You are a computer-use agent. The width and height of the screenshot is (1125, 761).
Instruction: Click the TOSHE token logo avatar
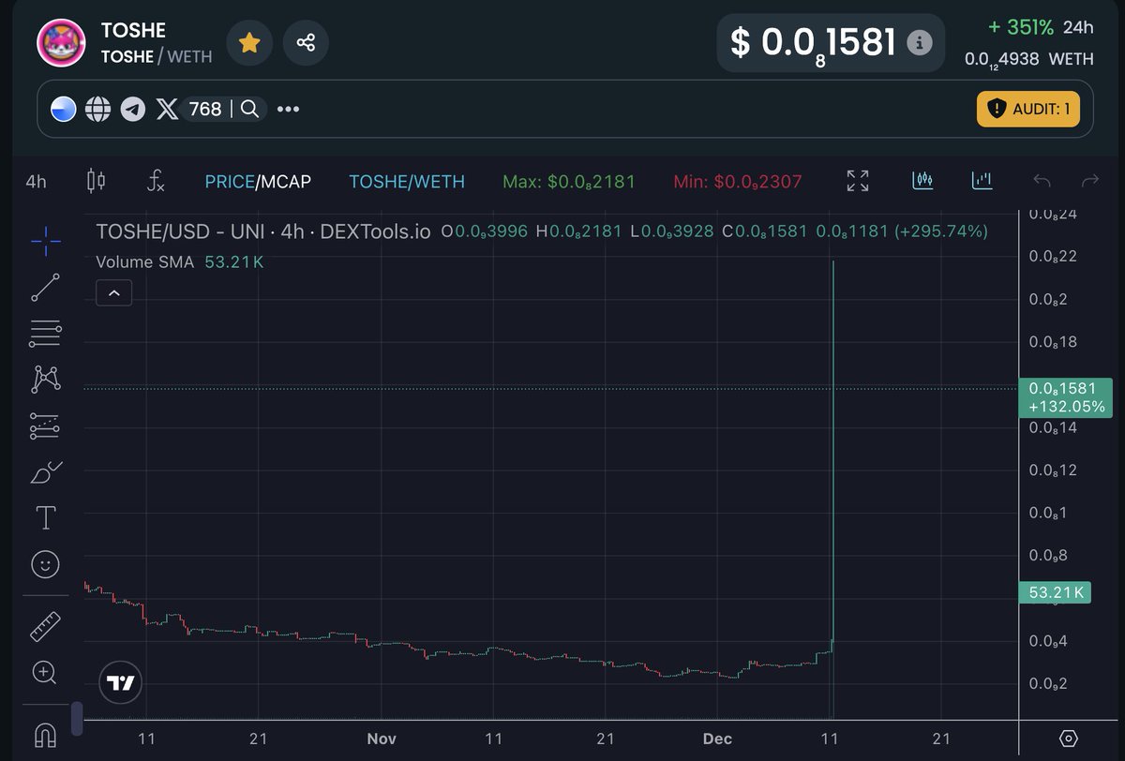(x=61, y=42)
